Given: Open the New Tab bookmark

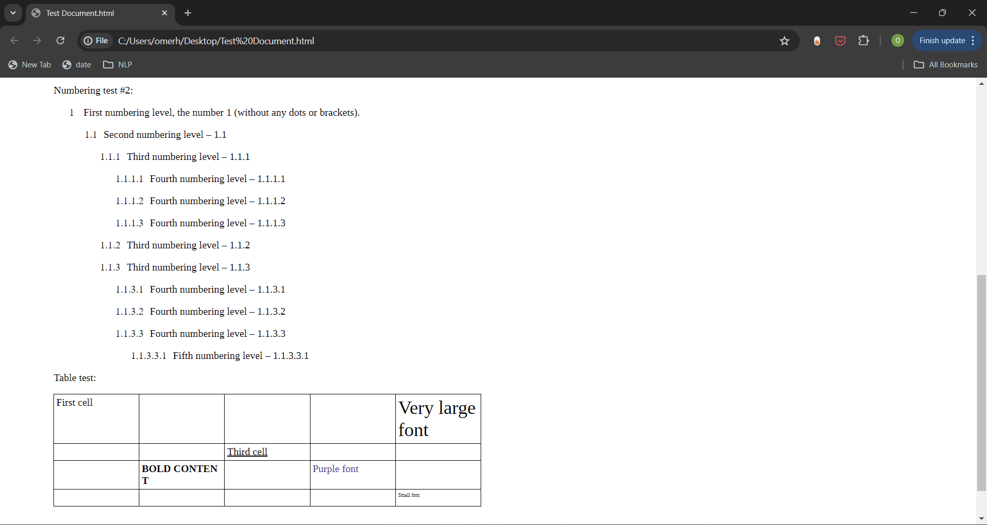Looking at the screenshot, I should (30, 65).
